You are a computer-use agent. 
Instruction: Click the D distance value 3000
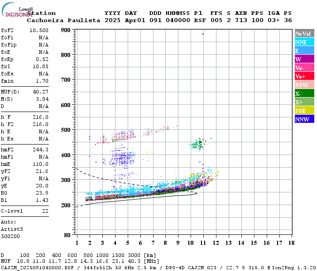point(134,255)
